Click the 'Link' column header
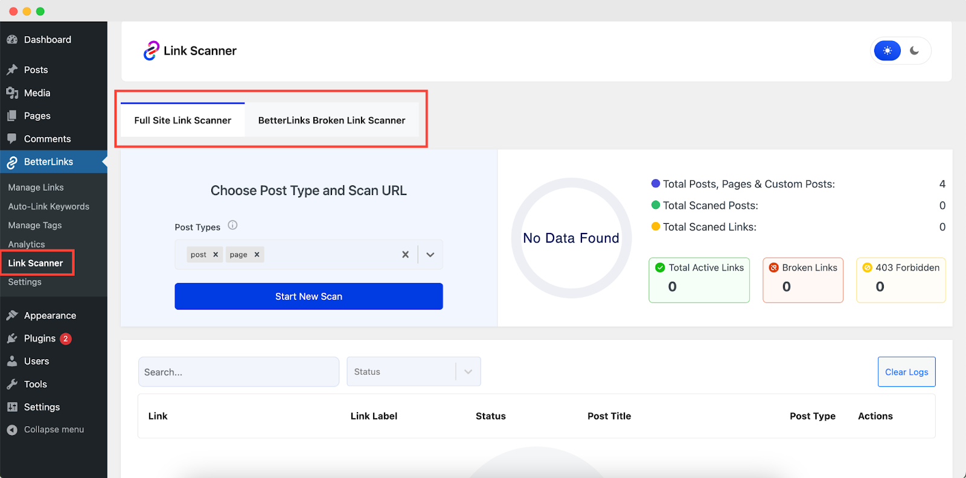 point(158,416)
